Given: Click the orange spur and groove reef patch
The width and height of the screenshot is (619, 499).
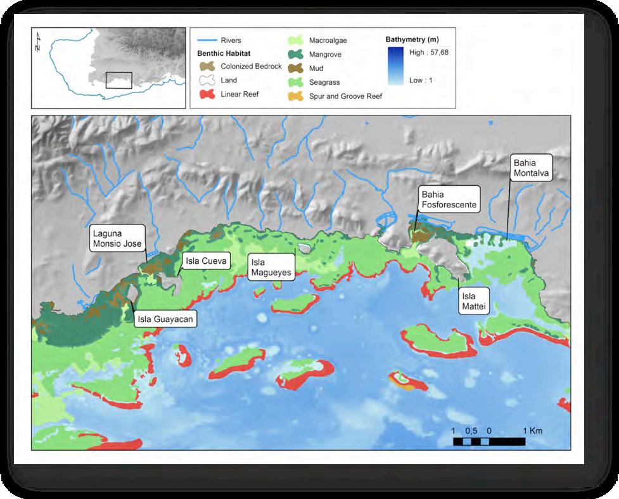Looking at the screenshot, I should (402, 383).
